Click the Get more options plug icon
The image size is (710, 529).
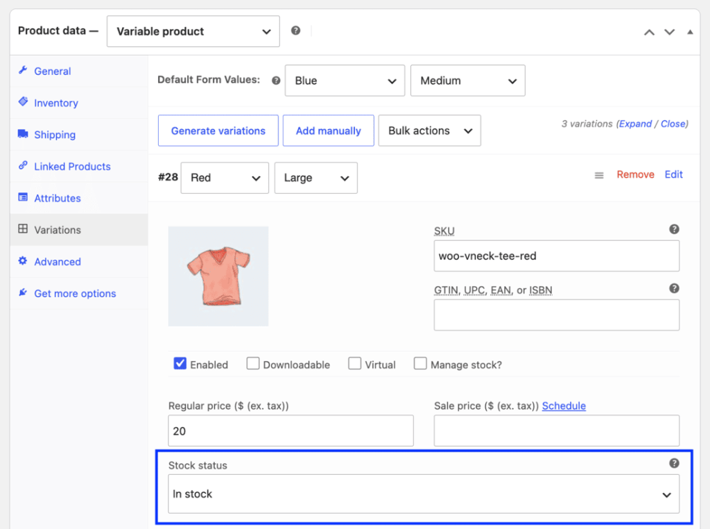[x=23, y=292]
